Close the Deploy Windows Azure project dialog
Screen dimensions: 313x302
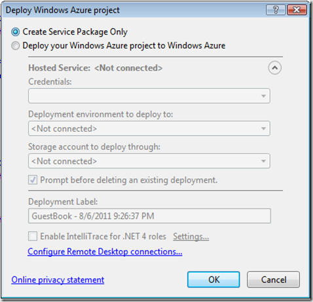point(297,10)
